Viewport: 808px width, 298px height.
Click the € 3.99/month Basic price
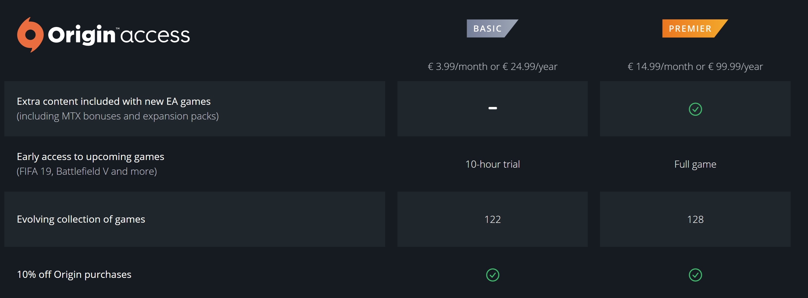(492, 66)
